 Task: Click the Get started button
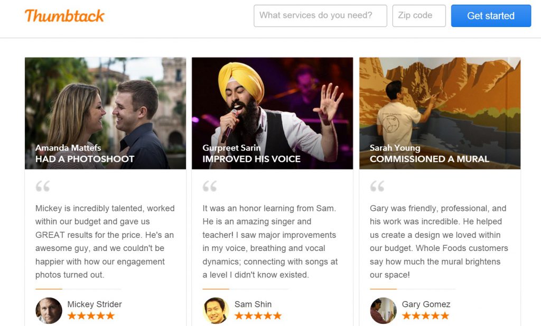coord(491,15)
